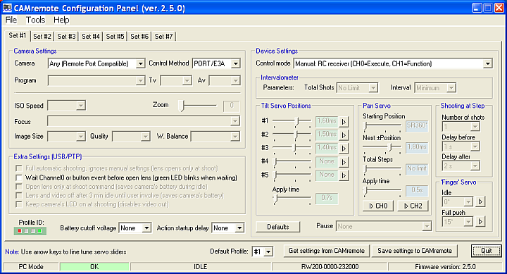507x274 pixels.
Task: Click the CAMremote title bar app icon
Action: [x=7, y=8]
